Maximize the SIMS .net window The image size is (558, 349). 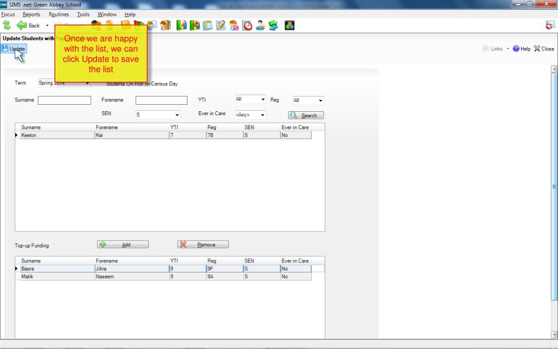click(x=529, y=4)
